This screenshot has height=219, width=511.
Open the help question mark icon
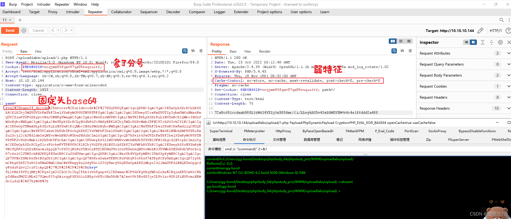pos(508,31)
